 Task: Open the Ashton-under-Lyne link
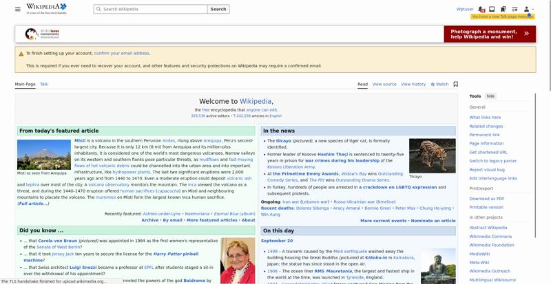[x=162, y=214]
